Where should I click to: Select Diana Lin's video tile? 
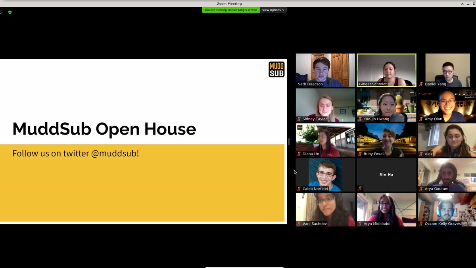point(325,140)
